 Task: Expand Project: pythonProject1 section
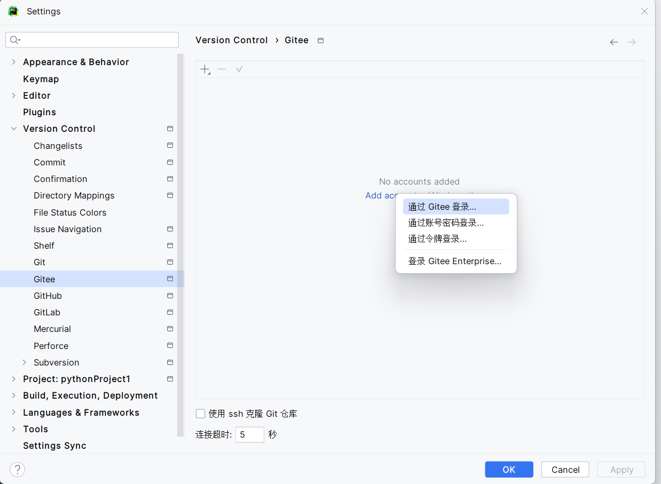click(x=13, y=379)
